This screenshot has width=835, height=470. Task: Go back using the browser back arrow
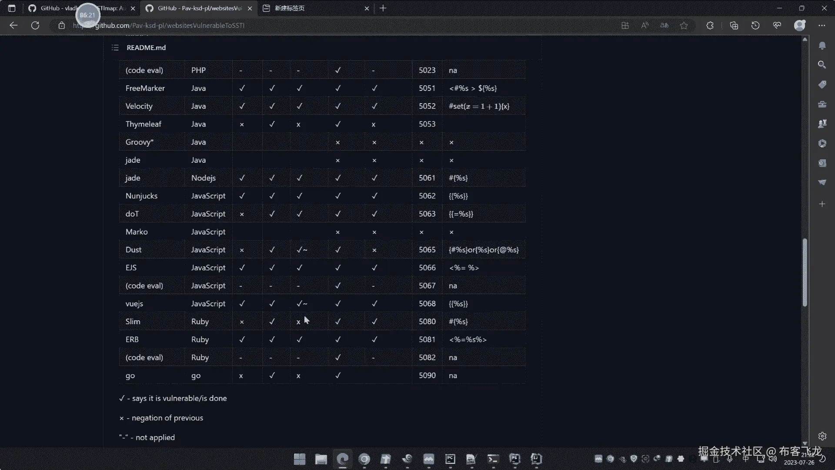[x=13, y=25]
